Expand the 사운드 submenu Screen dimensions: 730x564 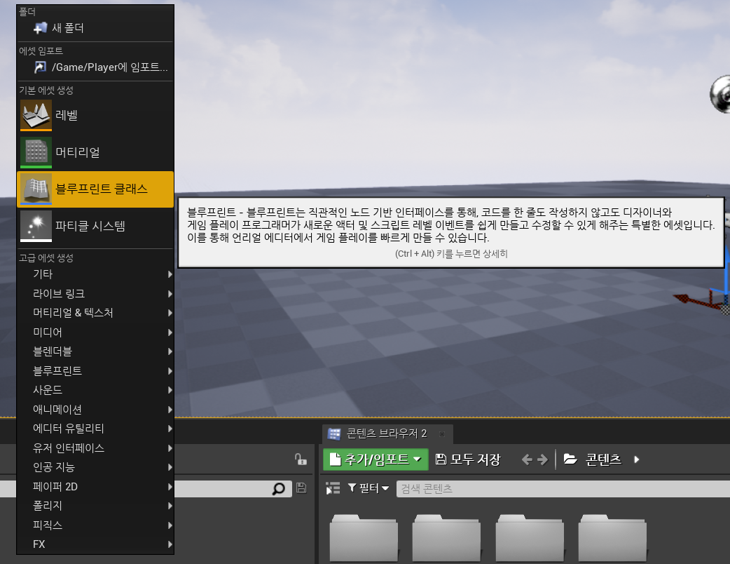(95, 390)
